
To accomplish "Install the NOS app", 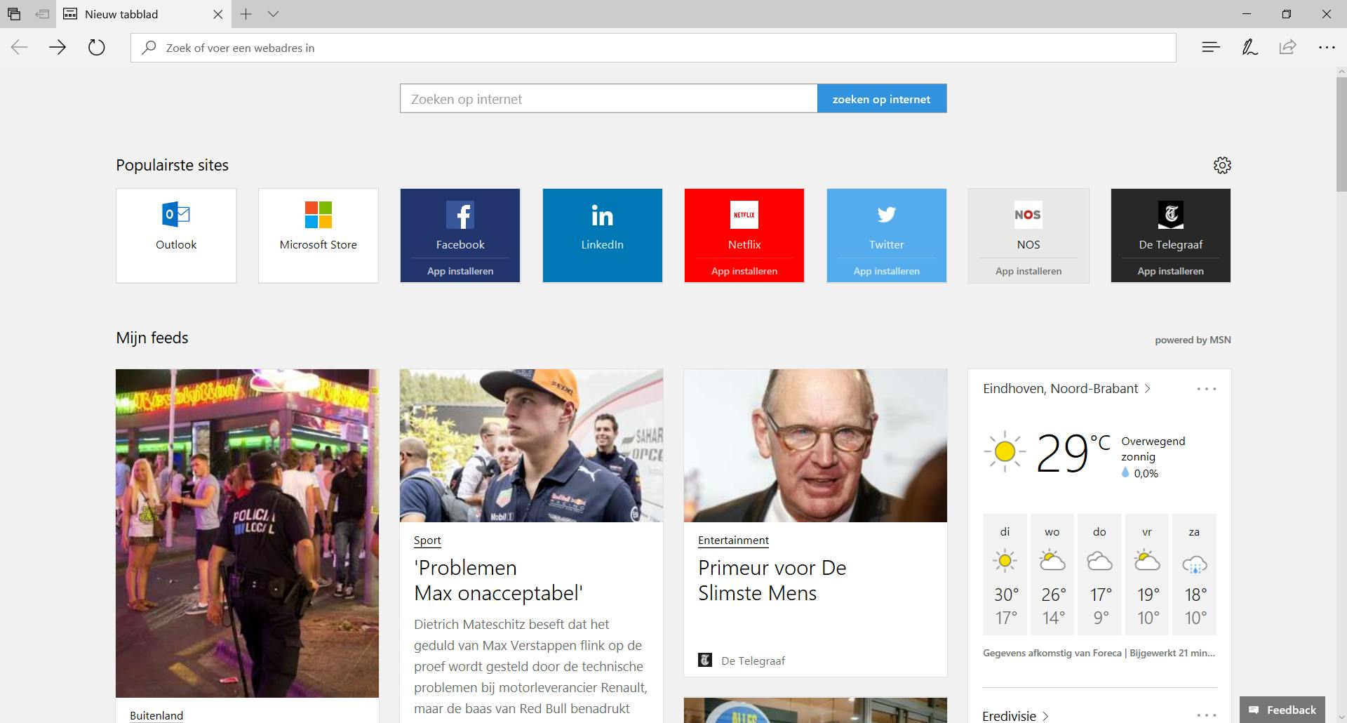I will click(1028, 271).
